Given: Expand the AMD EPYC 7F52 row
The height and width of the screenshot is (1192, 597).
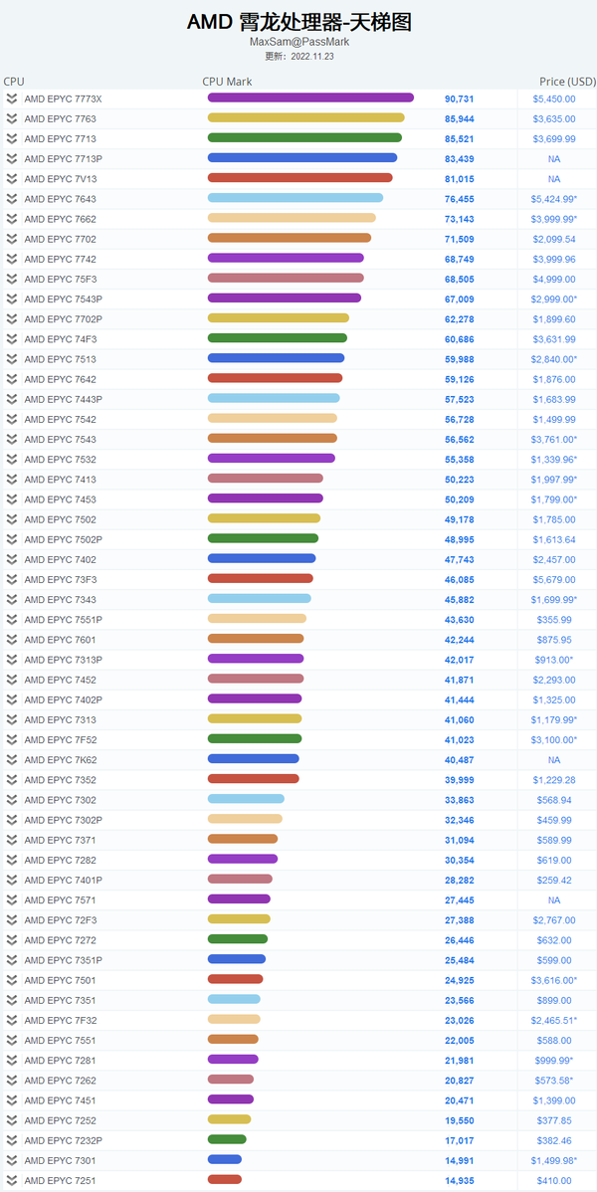Looking at the screenshot, I should [11, 739].
